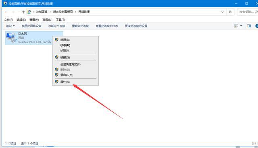The height and width of the screenshot is (148, 258).
Task: Click 重命名此连接 toolbar button
Action: coord(80,26)
